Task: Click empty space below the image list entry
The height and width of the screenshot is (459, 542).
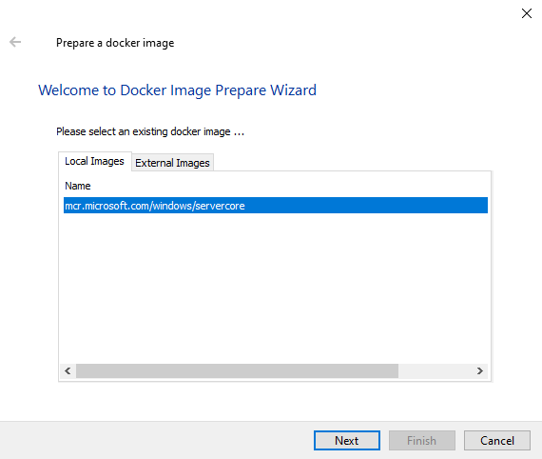Action: [276, 288]
